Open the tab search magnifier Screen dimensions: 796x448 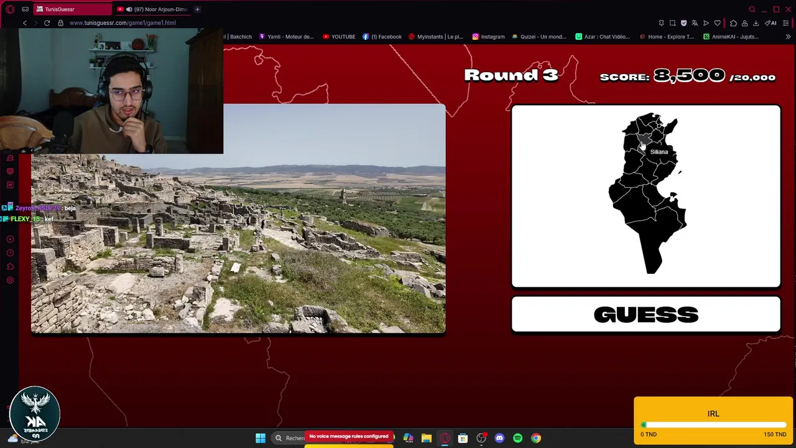coord(752,9)
